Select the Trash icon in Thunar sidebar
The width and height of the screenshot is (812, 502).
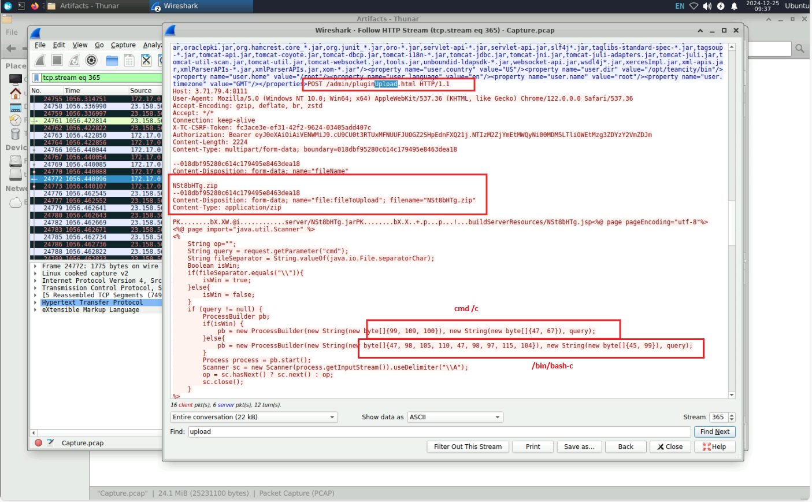click(16, 134)
